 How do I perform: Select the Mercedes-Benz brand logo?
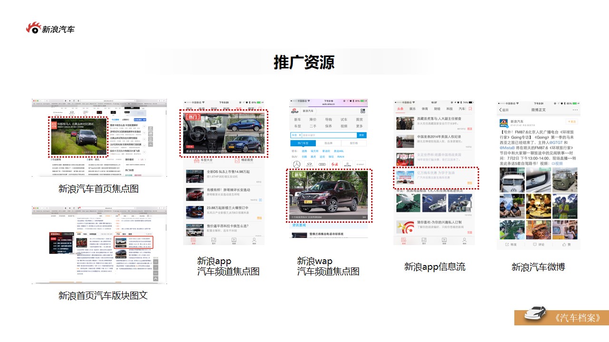click(296, 164)
